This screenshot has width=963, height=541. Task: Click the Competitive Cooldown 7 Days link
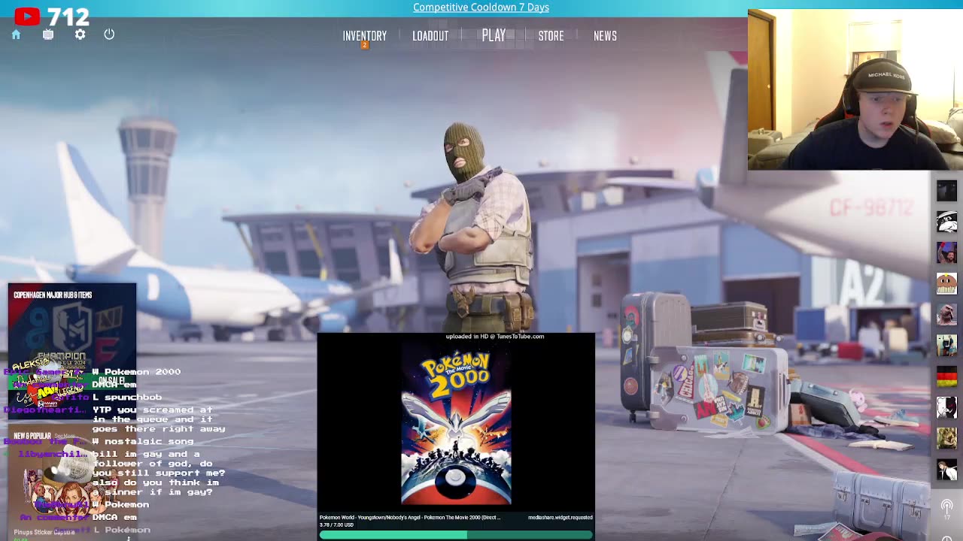click(x=481, y=8)
